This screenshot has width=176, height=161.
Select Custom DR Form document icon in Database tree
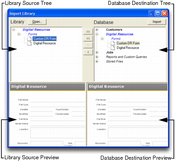coord(113,43)
